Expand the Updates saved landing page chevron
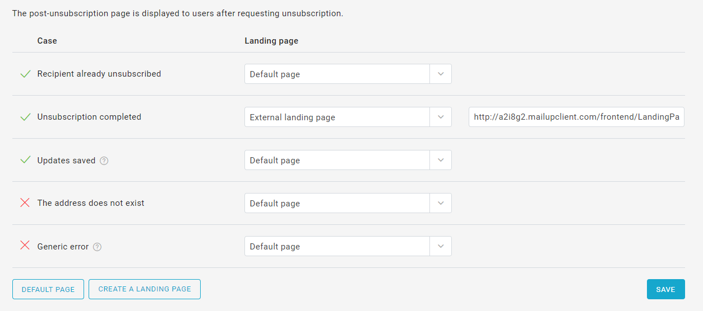The height and width of the screenshot is (311, 703). (441, 160)
